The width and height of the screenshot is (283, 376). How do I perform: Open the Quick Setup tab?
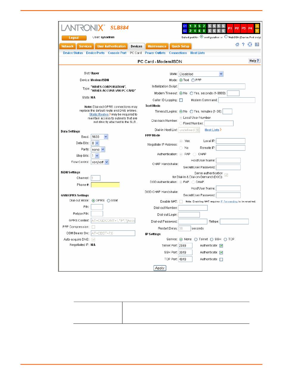coord(181,46)
